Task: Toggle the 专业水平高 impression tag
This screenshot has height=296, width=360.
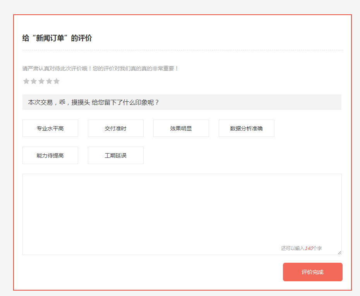Action: coord(50,128)
